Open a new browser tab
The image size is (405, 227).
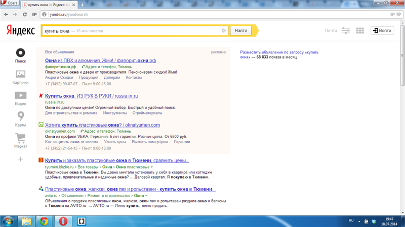click(x=83, y=5)
